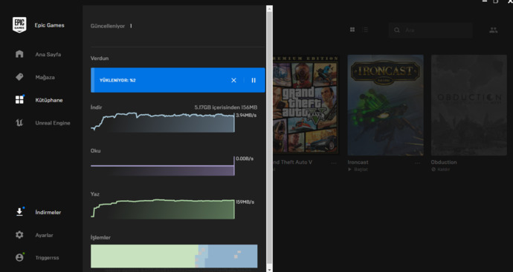This screenshot has height=272, width=513.
Task: Click the downloads panel scrollbar thumb
Action: pyautogui.click(x=269, y=139)
